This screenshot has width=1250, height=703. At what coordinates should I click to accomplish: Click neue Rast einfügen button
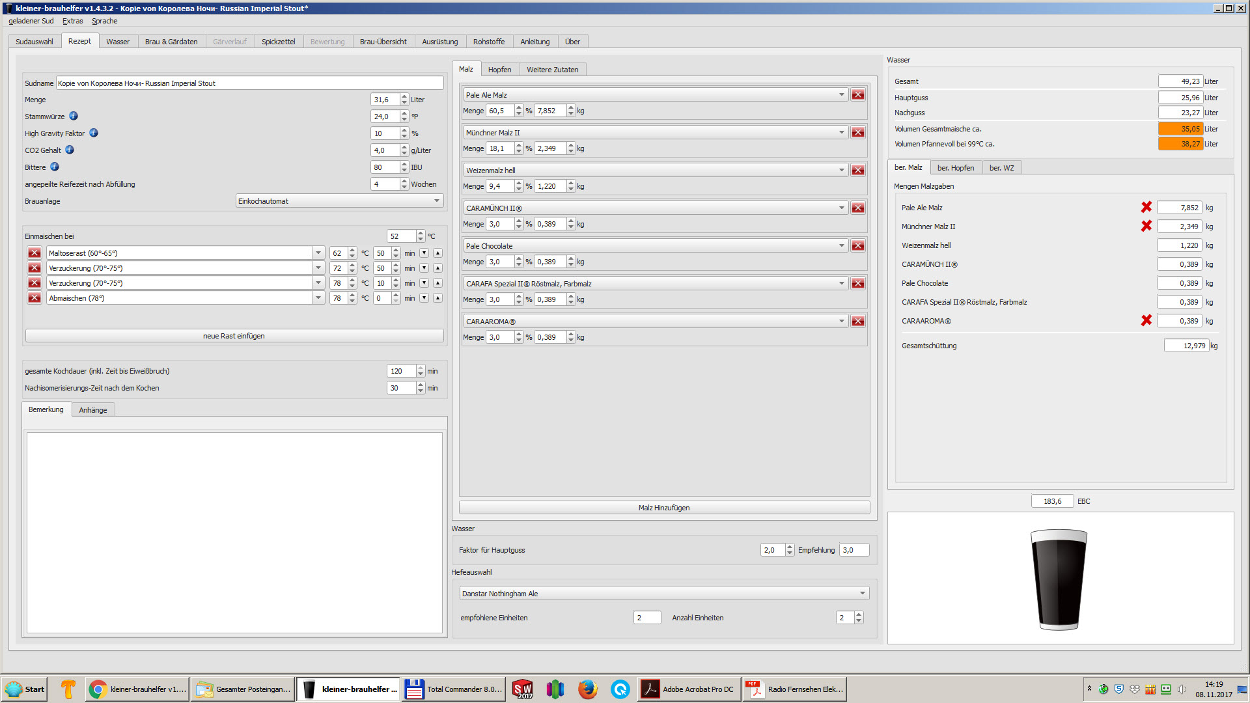234,336
